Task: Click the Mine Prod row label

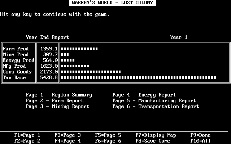Action: pyautogui.click(x=16, y=54)
